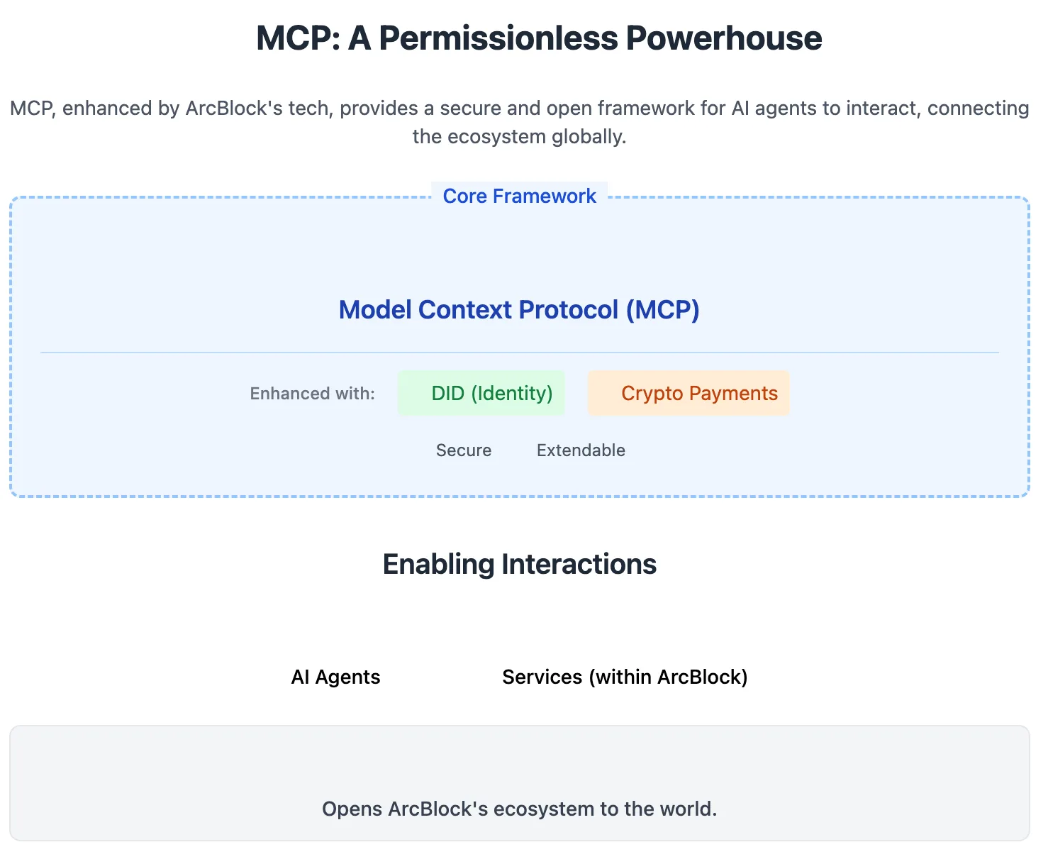Click the Core Framework label
Image resolution: width=1048 pixels, height=859 pixels.
coord(520,196)
